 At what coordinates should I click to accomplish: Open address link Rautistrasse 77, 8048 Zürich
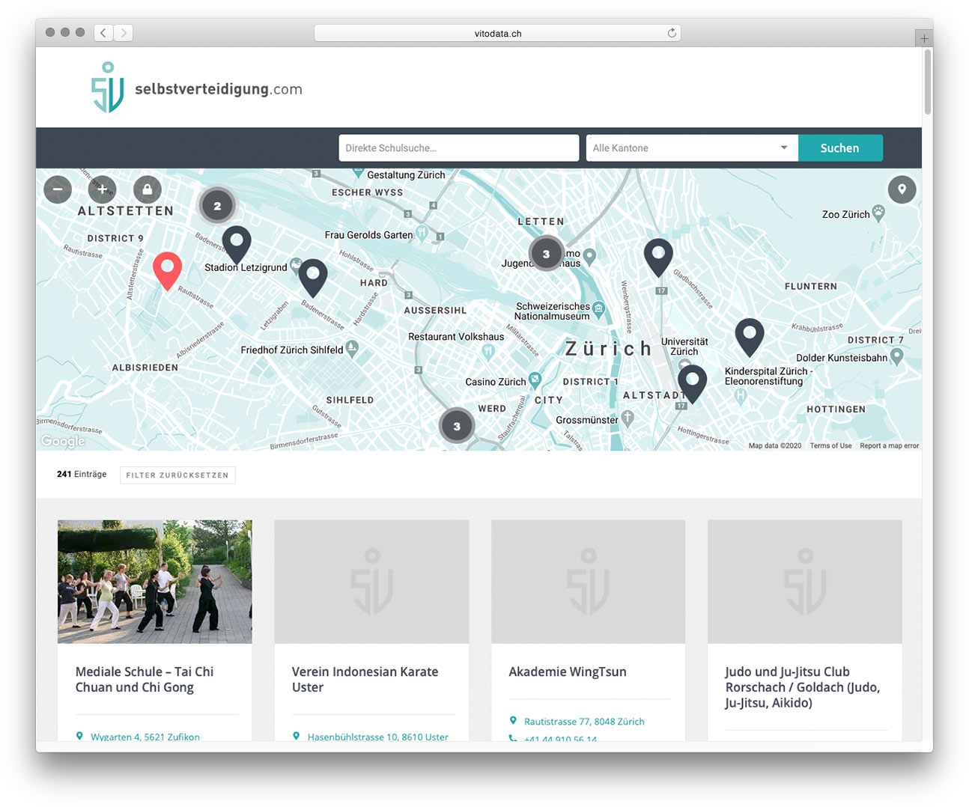point(586,721)
